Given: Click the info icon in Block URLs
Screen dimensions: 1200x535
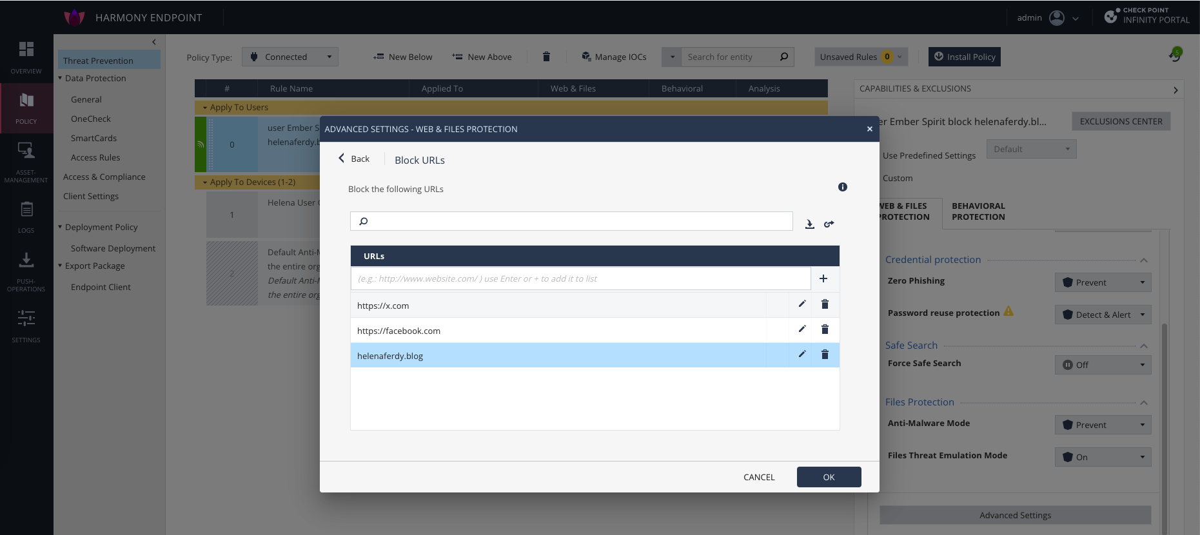Looking at the screenshot, I should 843,187.
